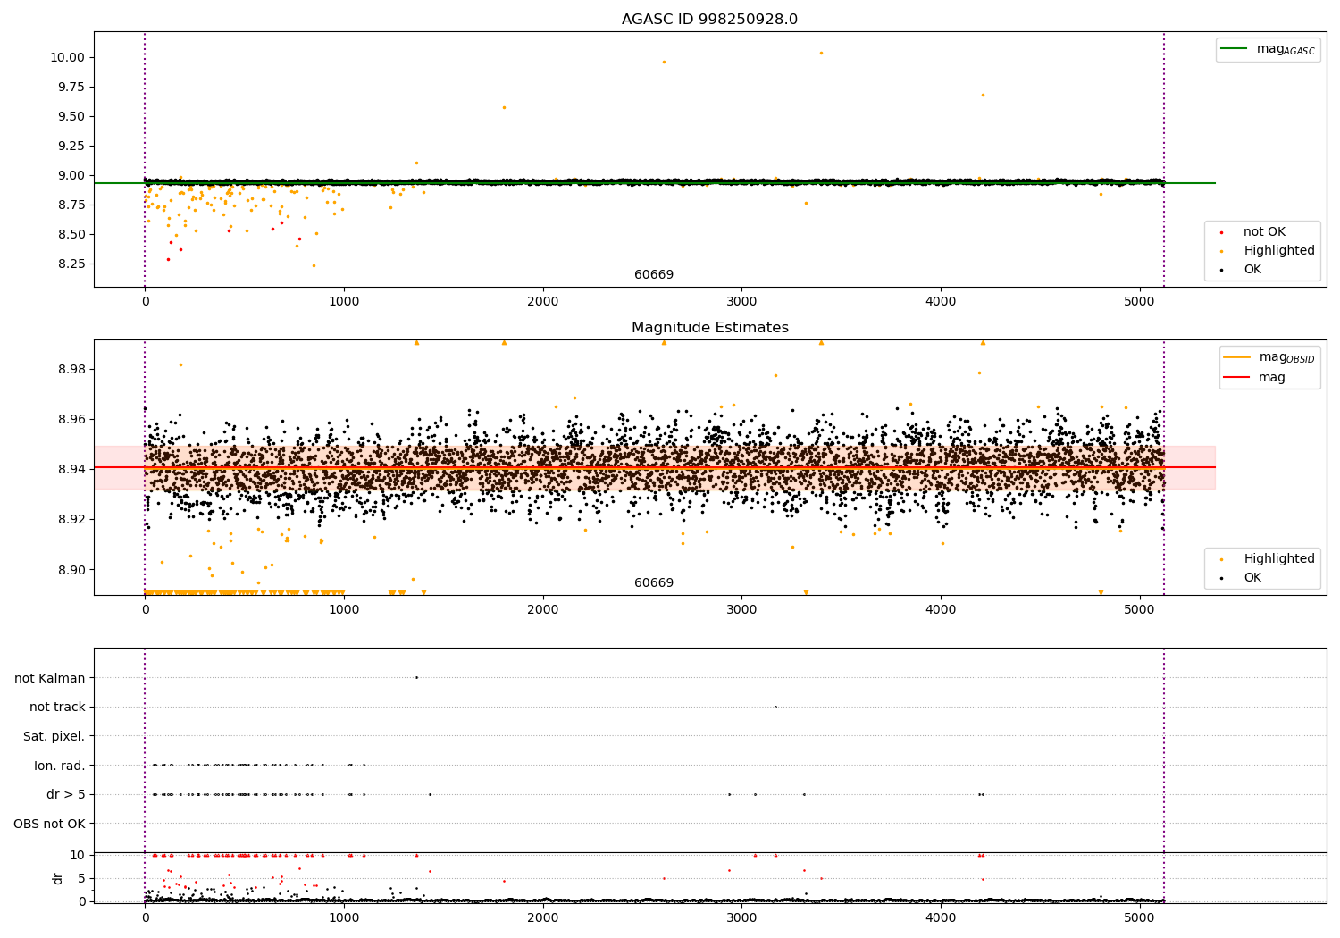Screen dimensions: 1340x938
Task: Click the 60669 label in the top plot
Action: (654, 275)
